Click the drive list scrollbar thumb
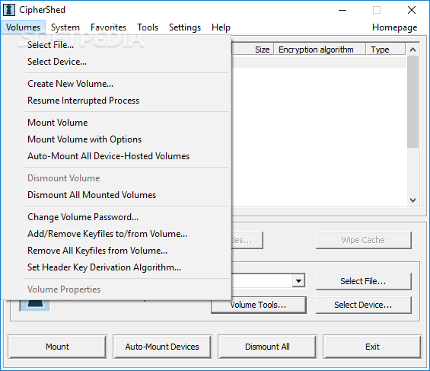Screen dimensions: 430x371 tap(412, 101)
